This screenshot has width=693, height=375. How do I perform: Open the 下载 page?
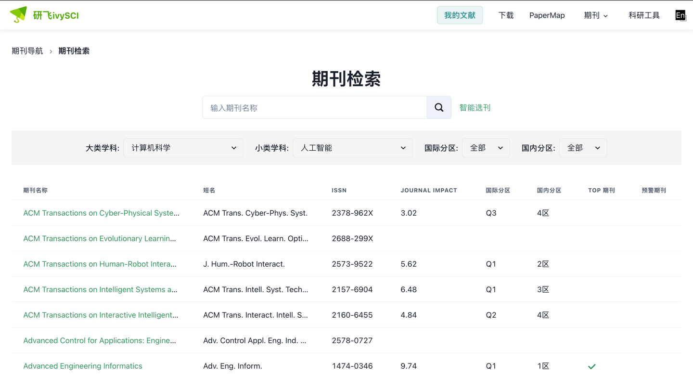click(506, 15)
